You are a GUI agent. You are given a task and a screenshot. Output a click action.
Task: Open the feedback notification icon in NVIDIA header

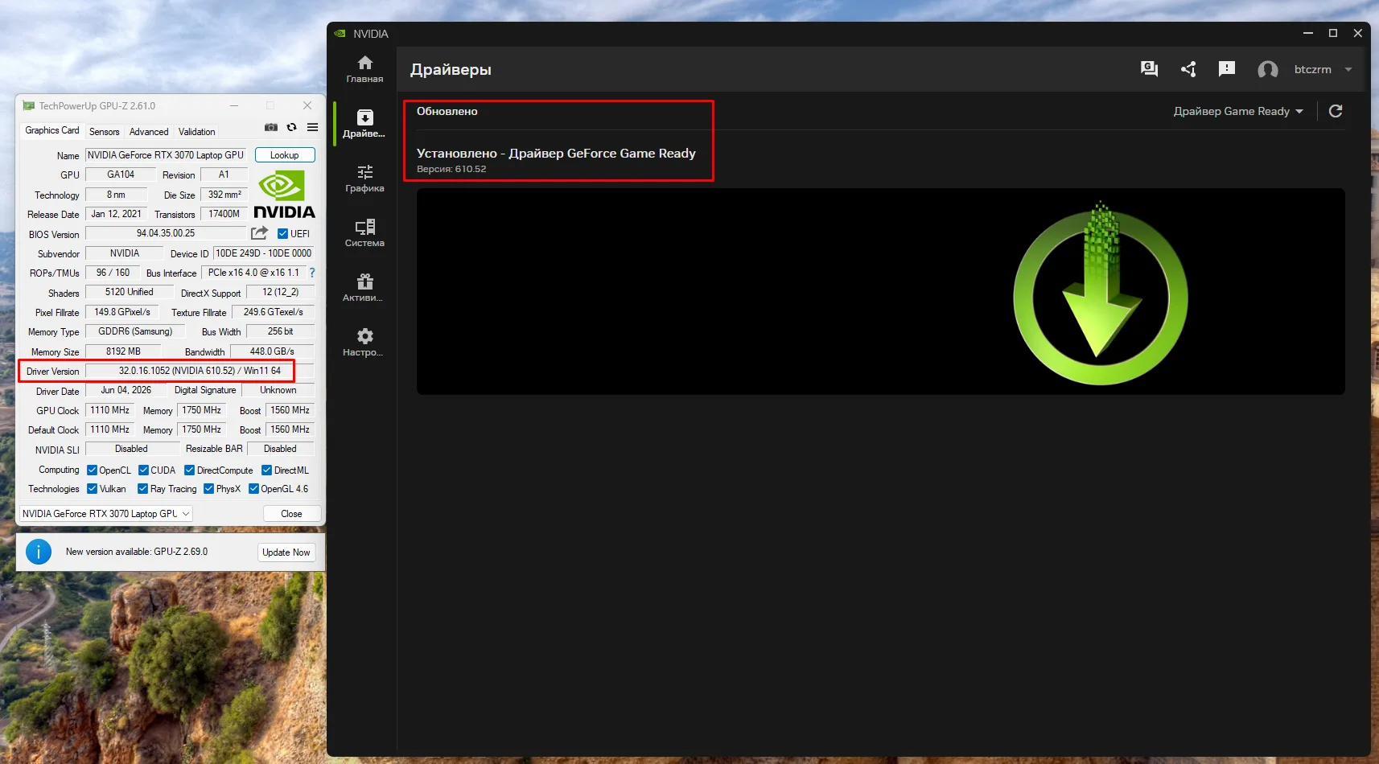point(1227,69)
